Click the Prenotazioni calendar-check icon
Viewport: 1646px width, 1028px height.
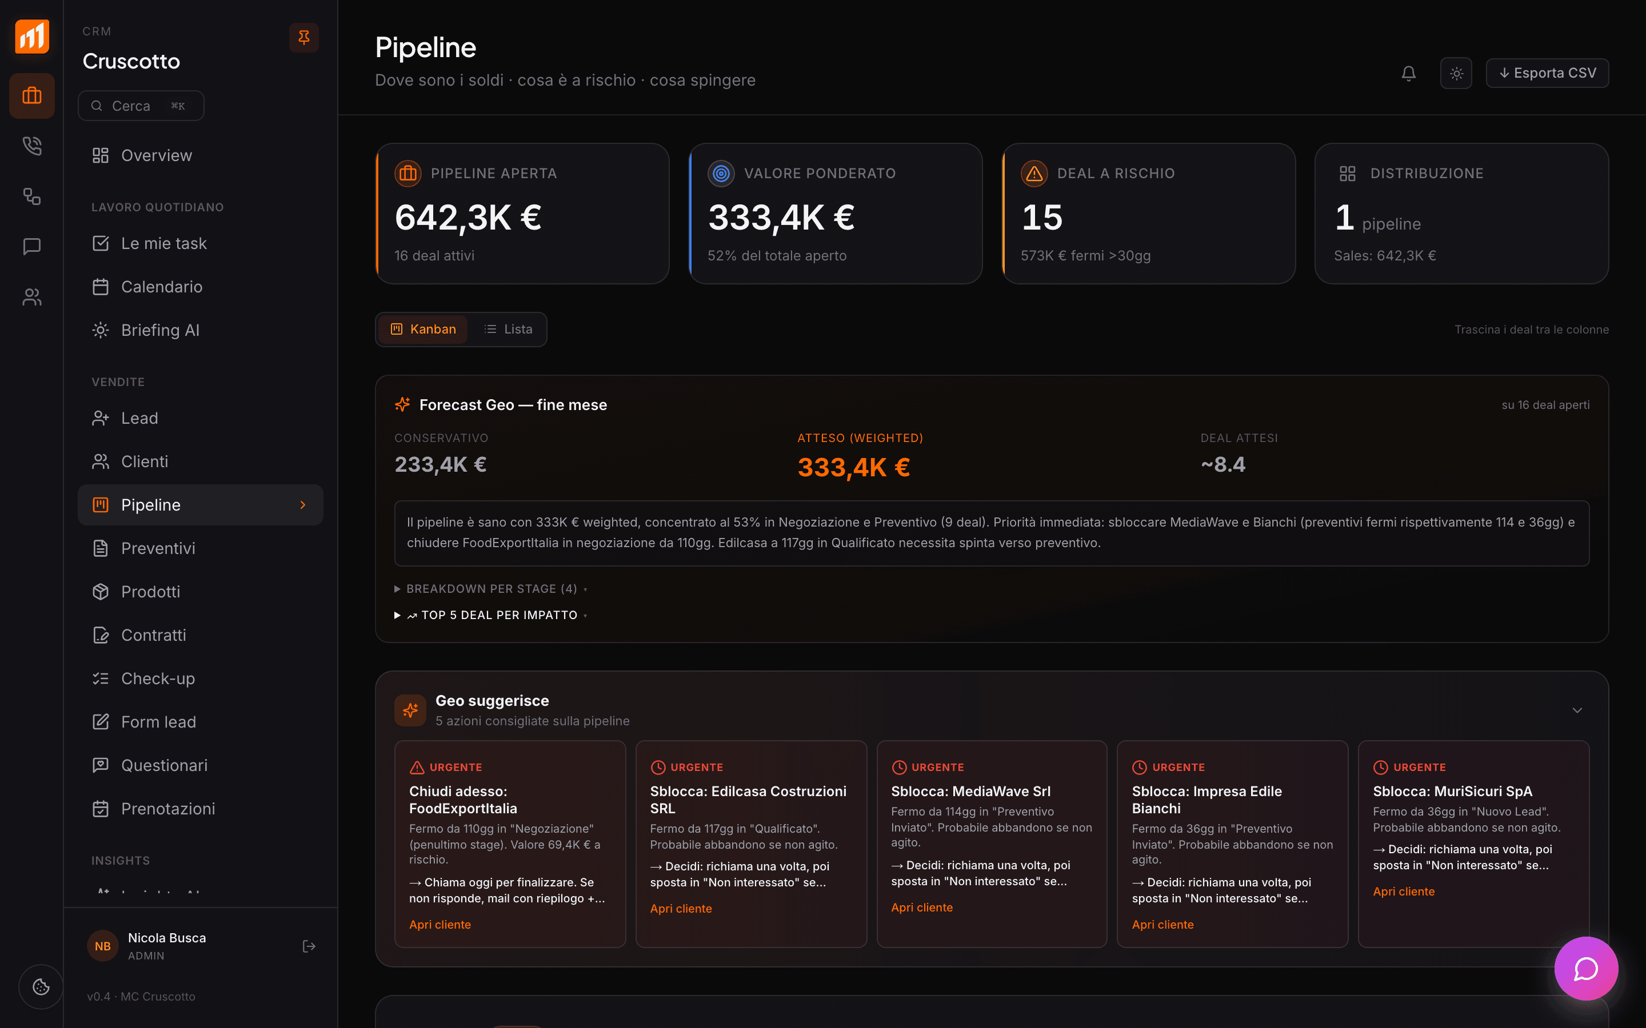pos(101,809)
